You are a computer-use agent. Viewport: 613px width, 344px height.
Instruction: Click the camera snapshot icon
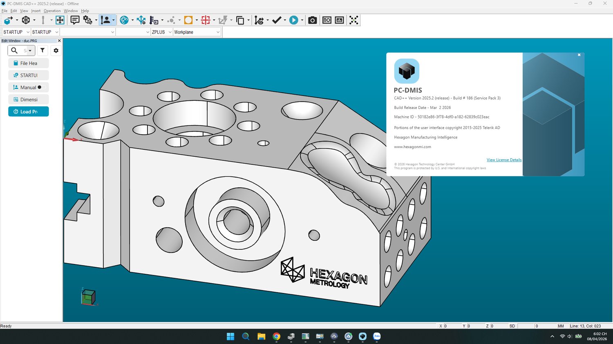tap(313, 20)
